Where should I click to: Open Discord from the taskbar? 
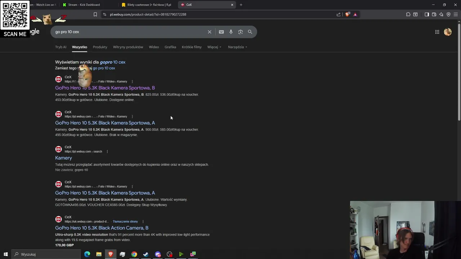pyautogui.click(x=158, y=254)
